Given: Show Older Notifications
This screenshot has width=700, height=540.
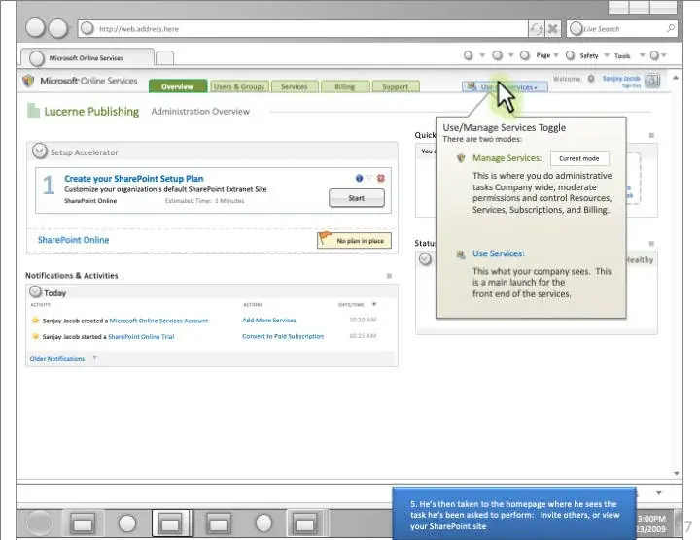Looking at the screenshot, I should [x=57, y=359].
